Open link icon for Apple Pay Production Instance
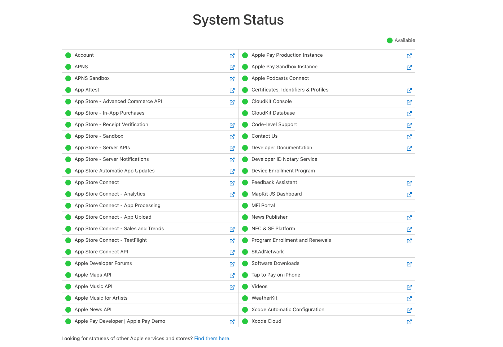 pos(409,56)
